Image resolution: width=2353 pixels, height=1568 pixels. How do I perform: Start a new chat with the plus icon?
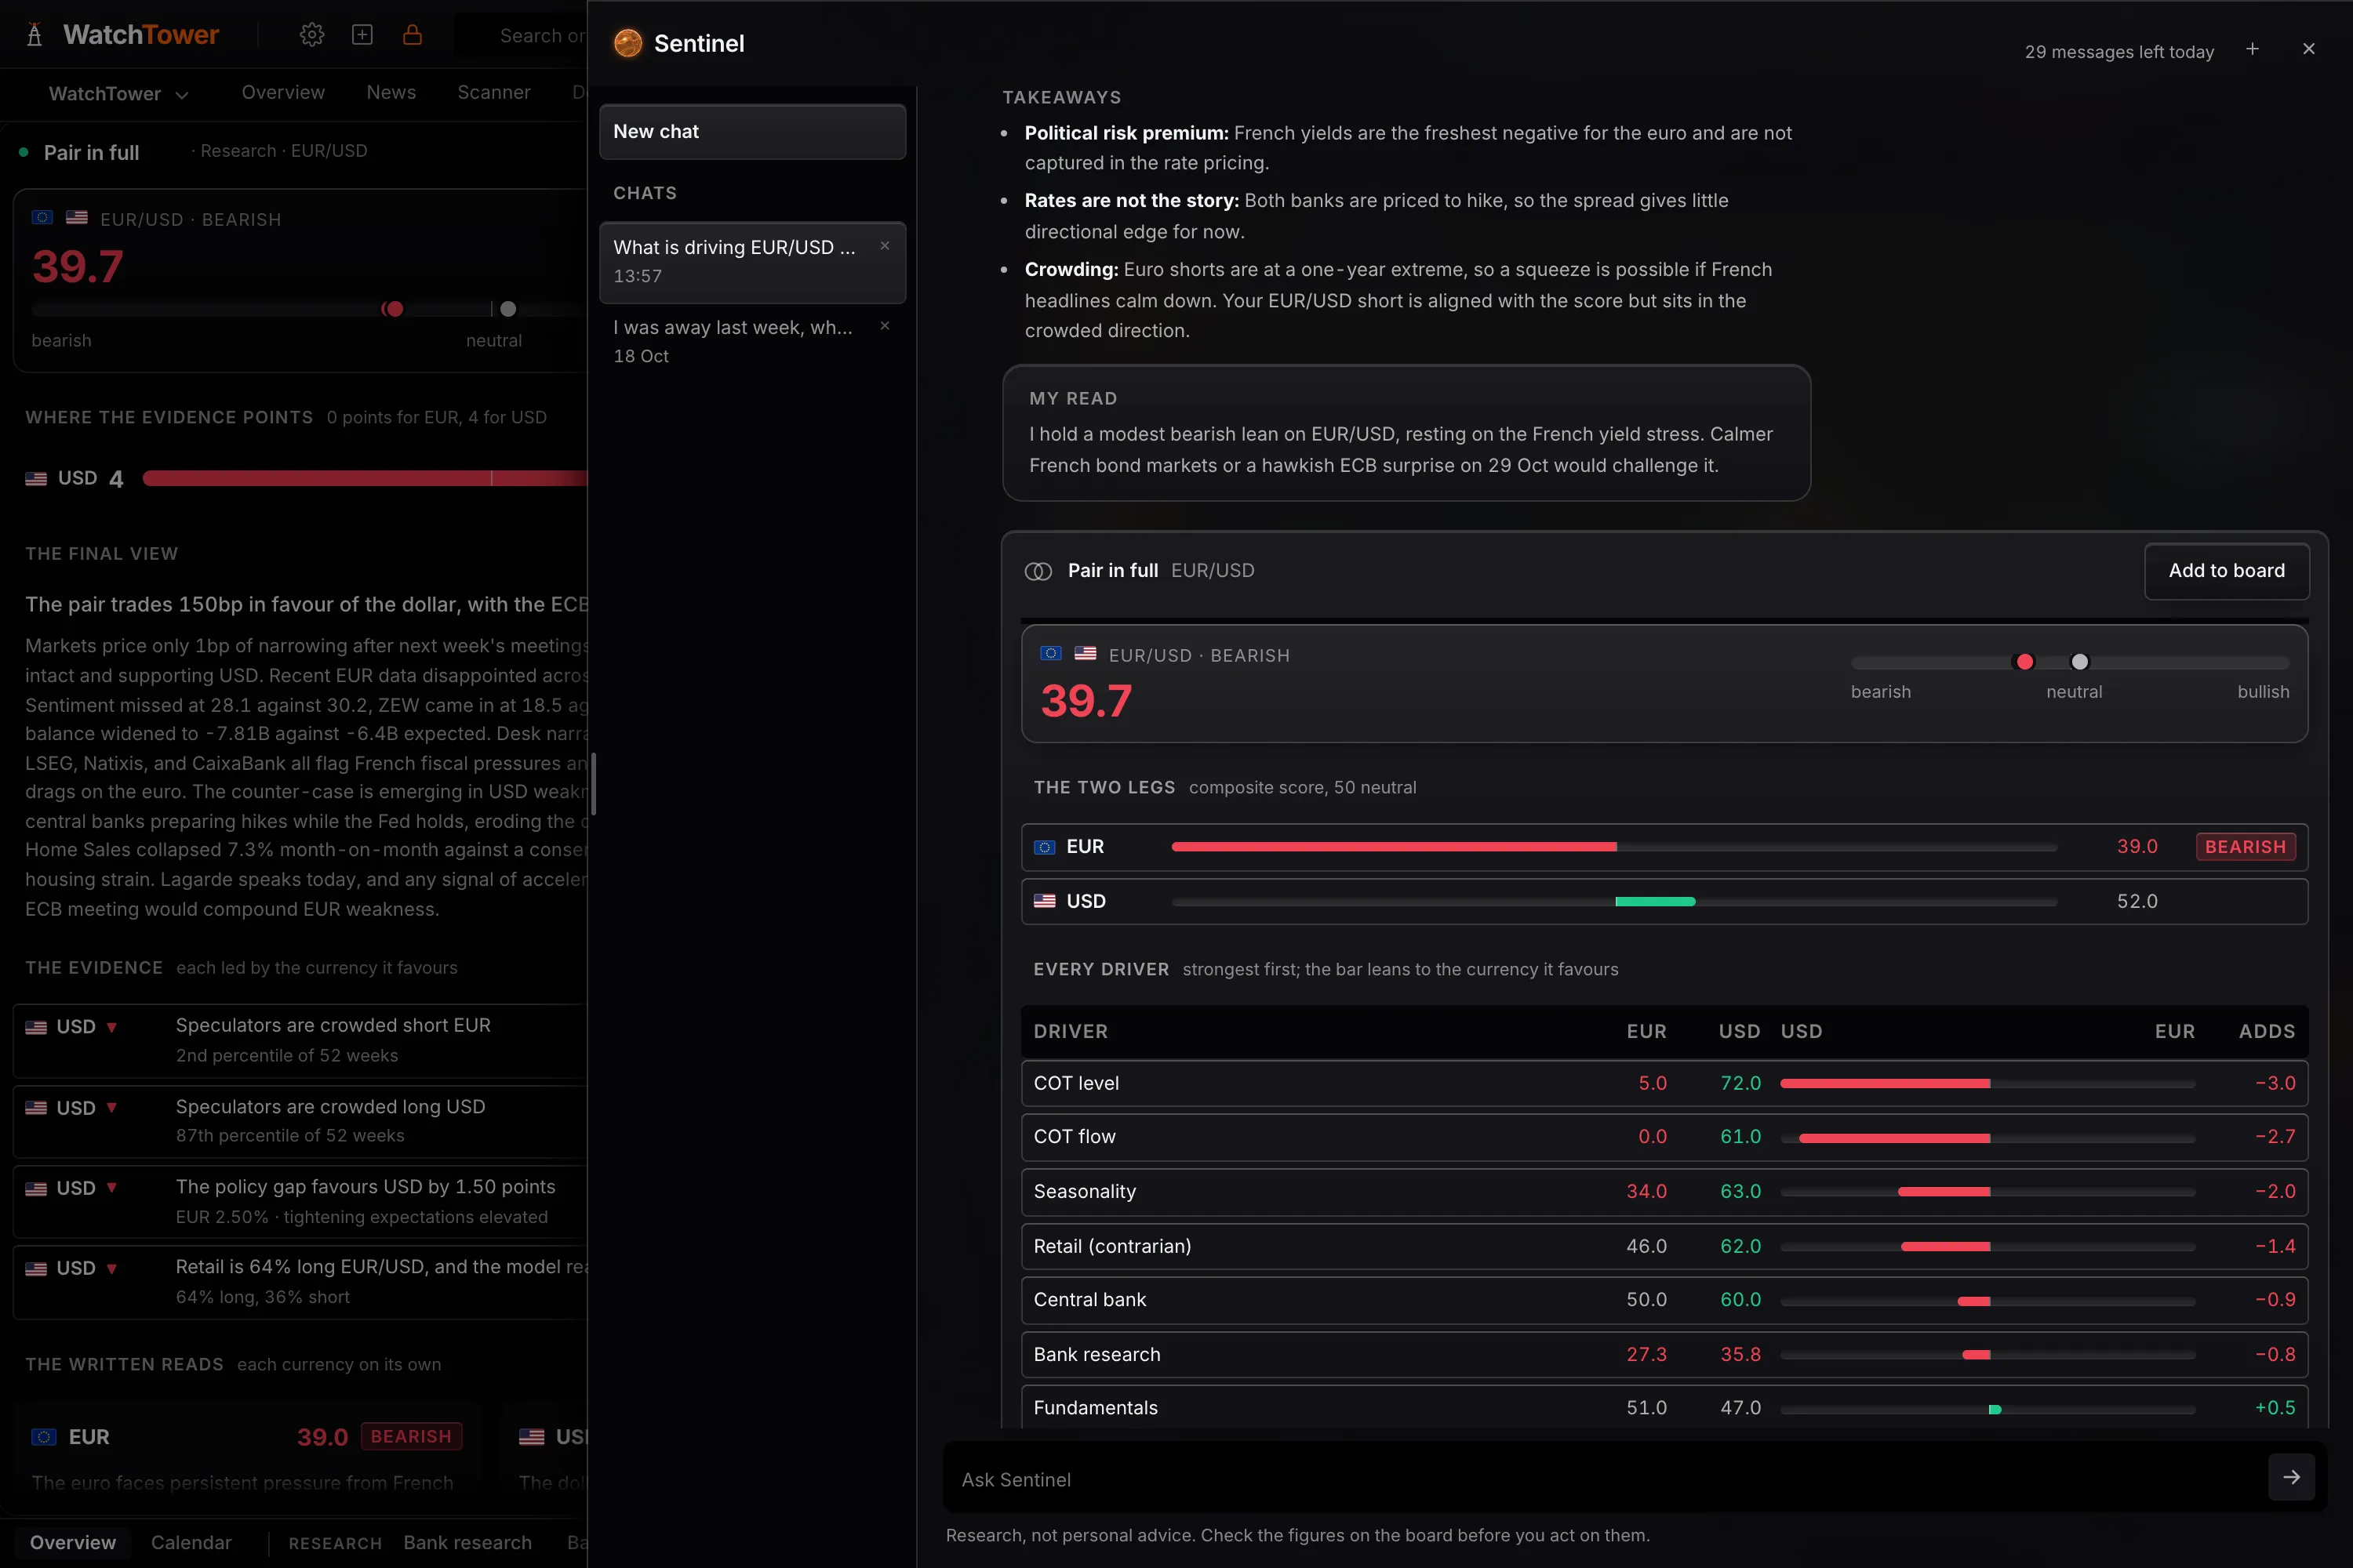2252,49
